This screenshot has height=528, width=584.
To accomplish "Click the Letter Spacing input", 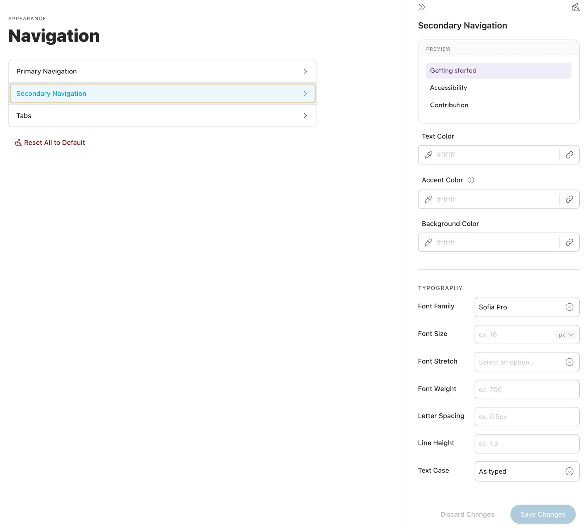I will pyautogui.click(x=527, y=417).
